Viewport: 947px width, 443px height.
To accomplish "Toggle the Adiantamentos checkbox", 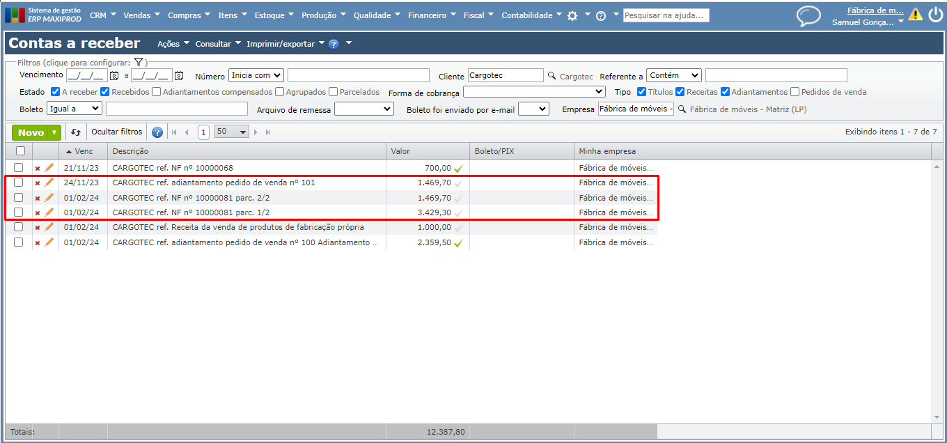I will 726,92.
